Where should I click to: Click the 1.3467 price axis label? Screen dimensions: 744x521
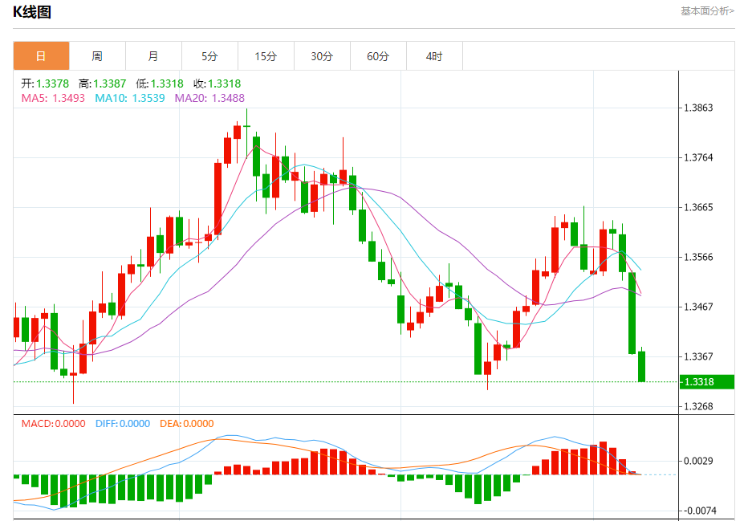(698, 307)
